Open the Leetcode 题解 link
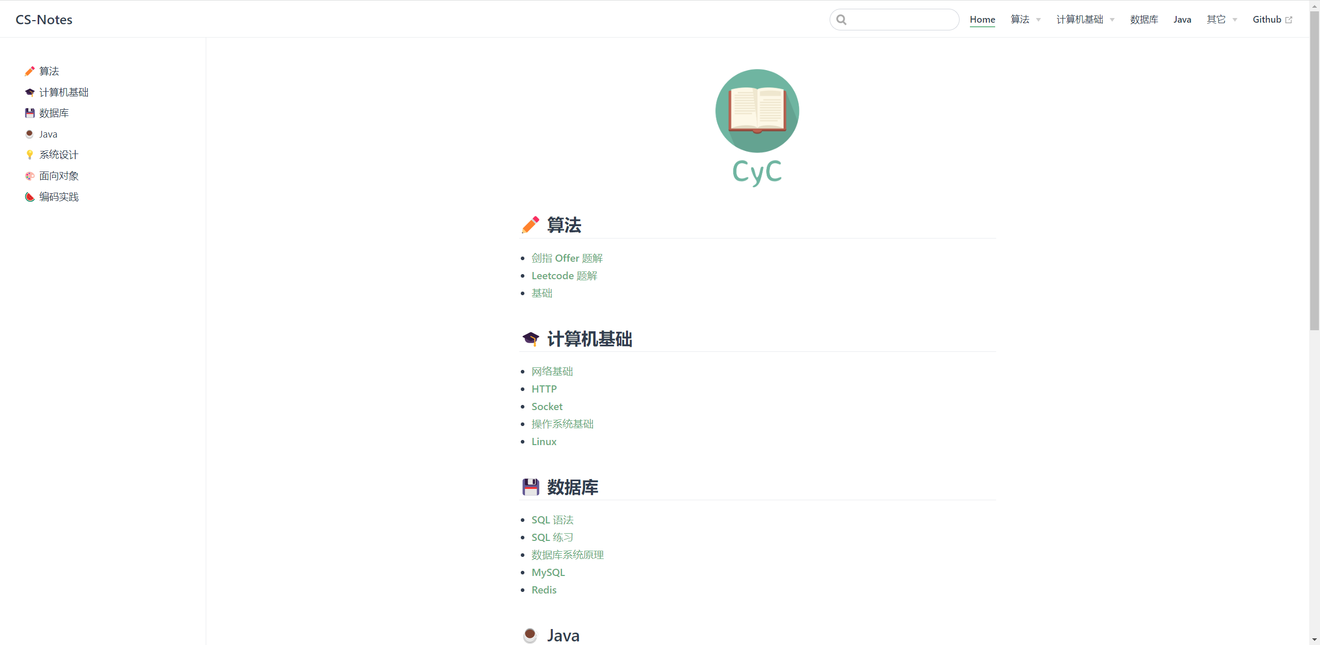 pos(565,276)
